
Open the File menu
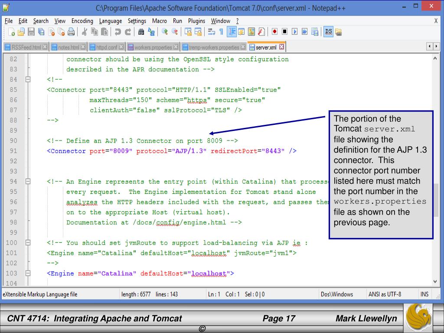[x=9, y=21]
